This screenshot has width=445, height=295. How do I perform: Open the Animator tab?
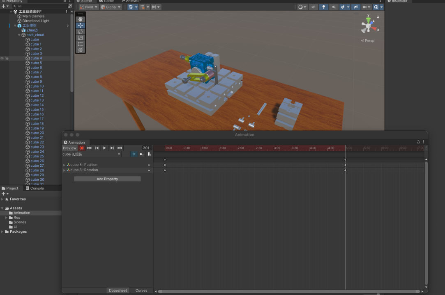point(131,1)
